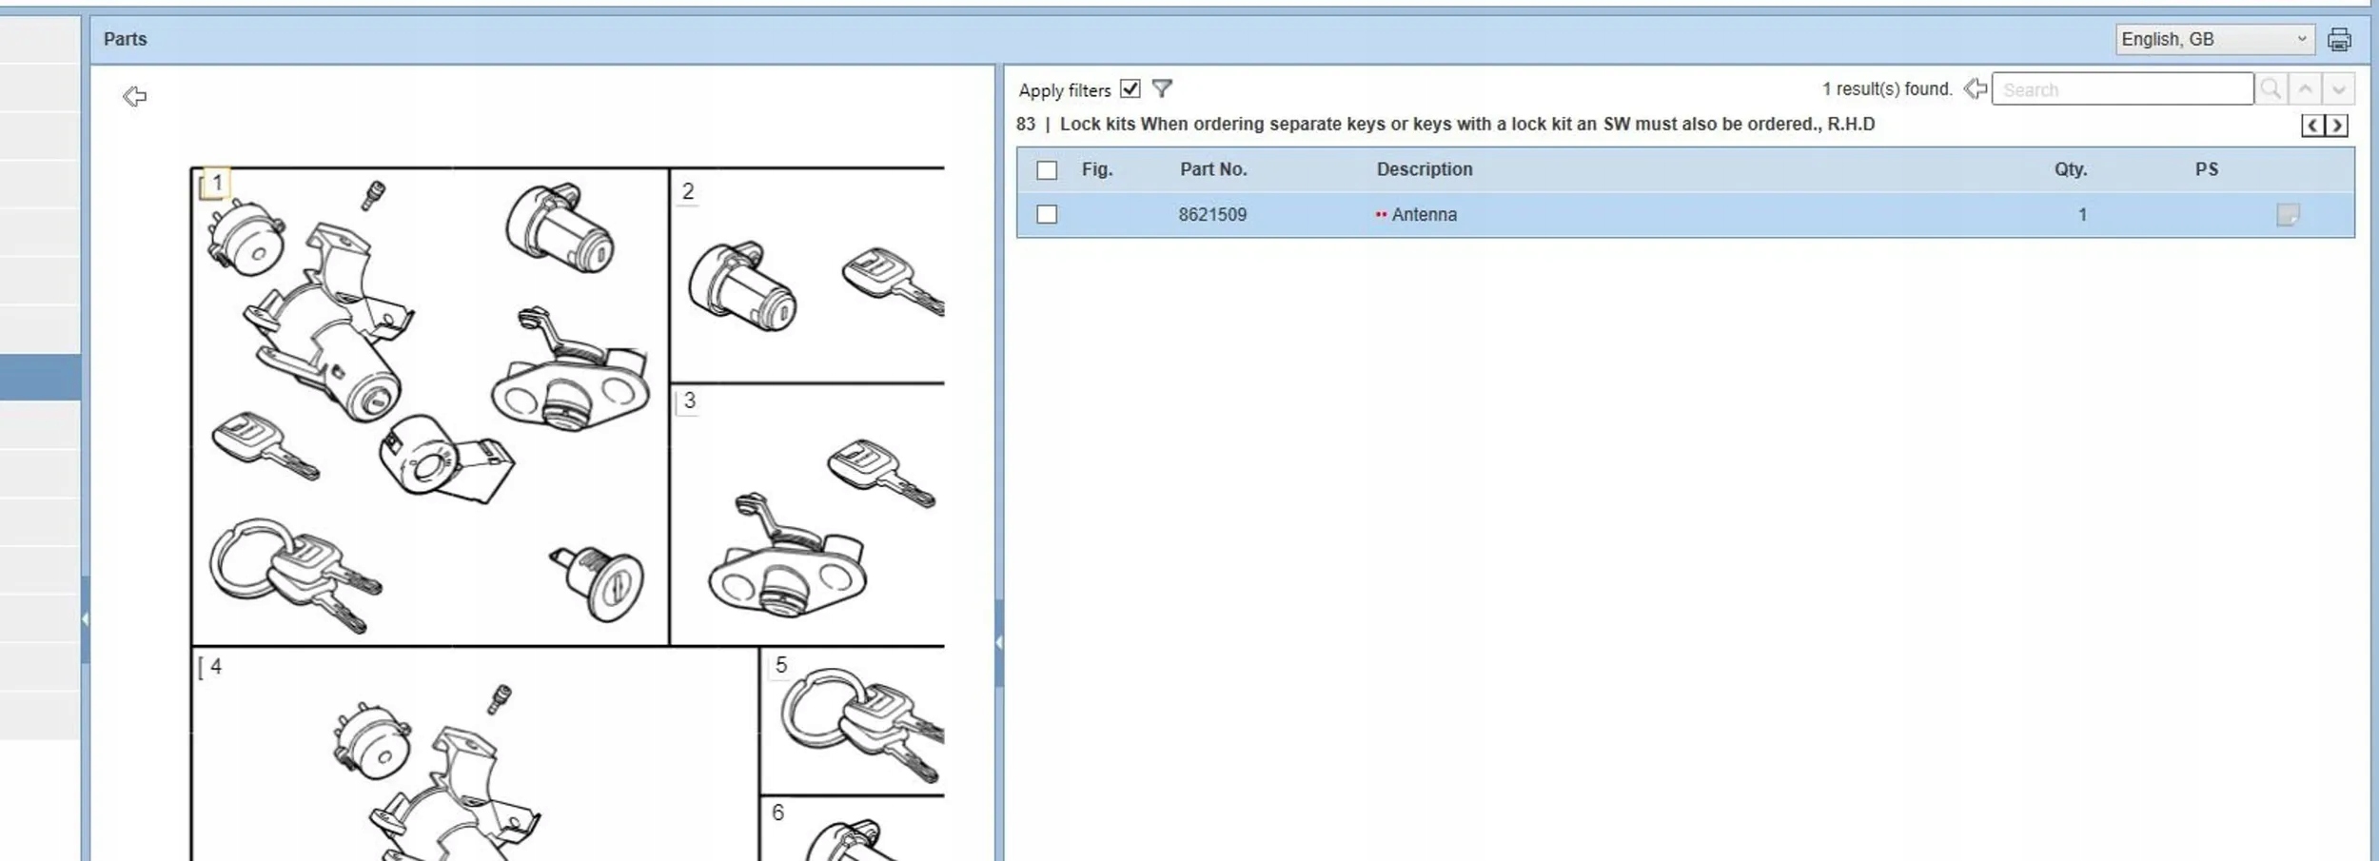This screenshot has width=2379, height=861.
Task: Select diagram figure 2 label
Action: (688, 192)
